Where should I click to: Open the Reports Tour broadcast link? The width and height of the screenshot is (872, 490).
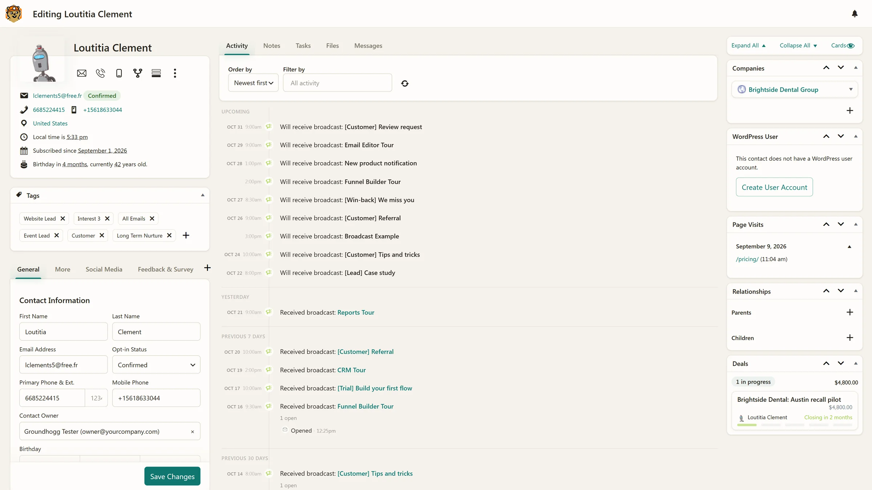(x=356, y=313)
